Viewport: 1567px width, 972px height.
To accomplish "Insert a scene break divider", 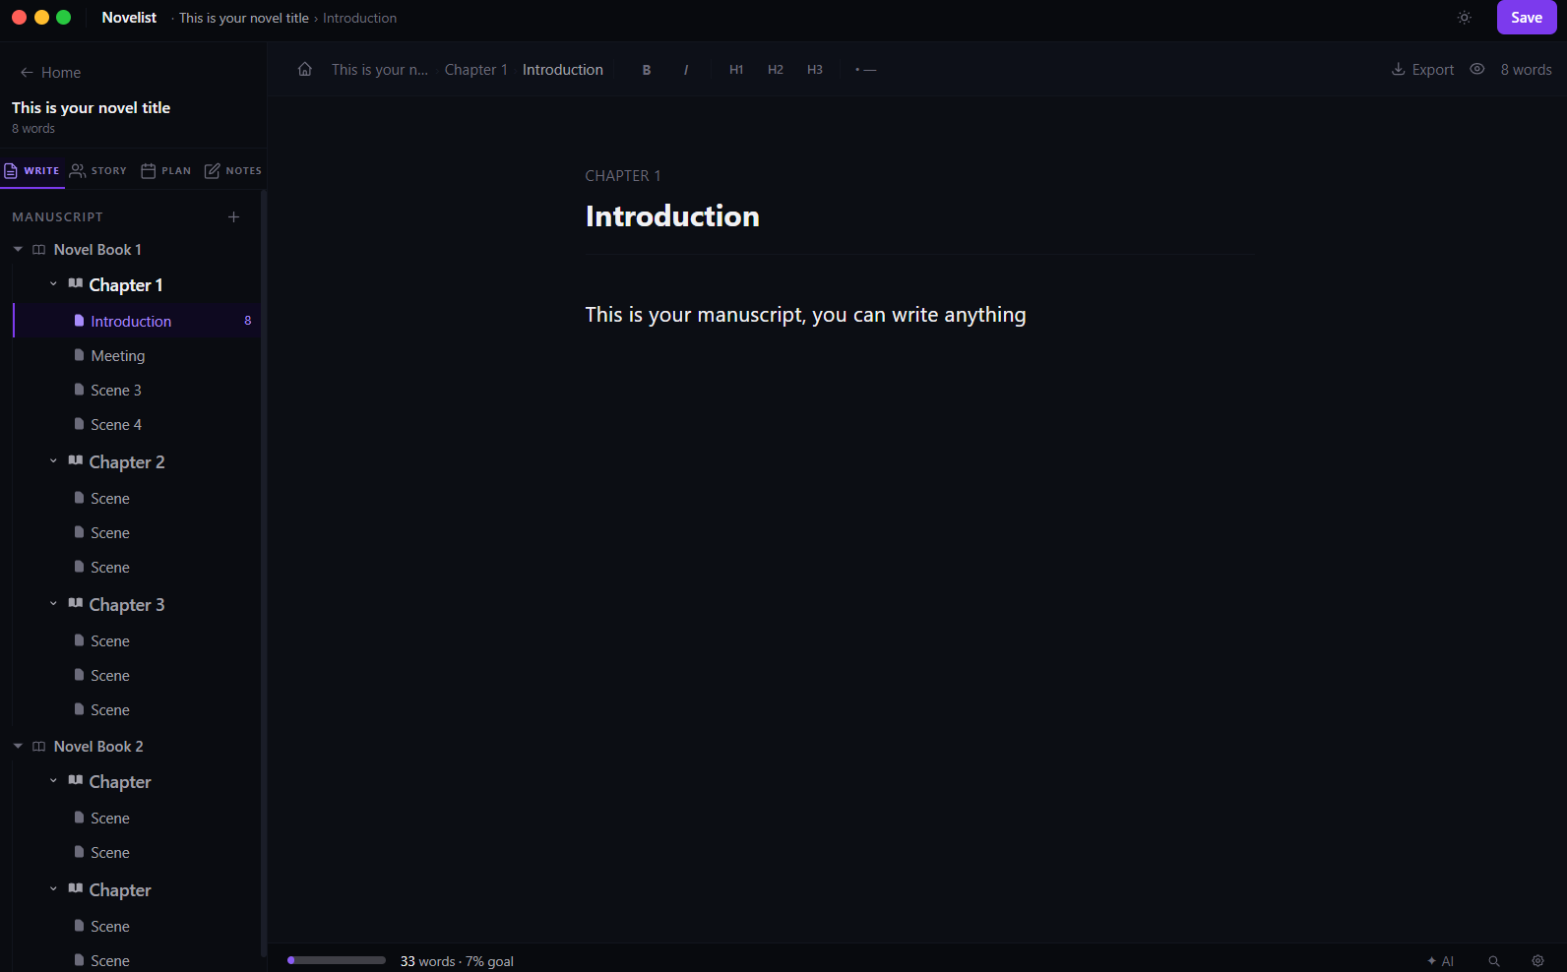I will [x=865, y=70].
